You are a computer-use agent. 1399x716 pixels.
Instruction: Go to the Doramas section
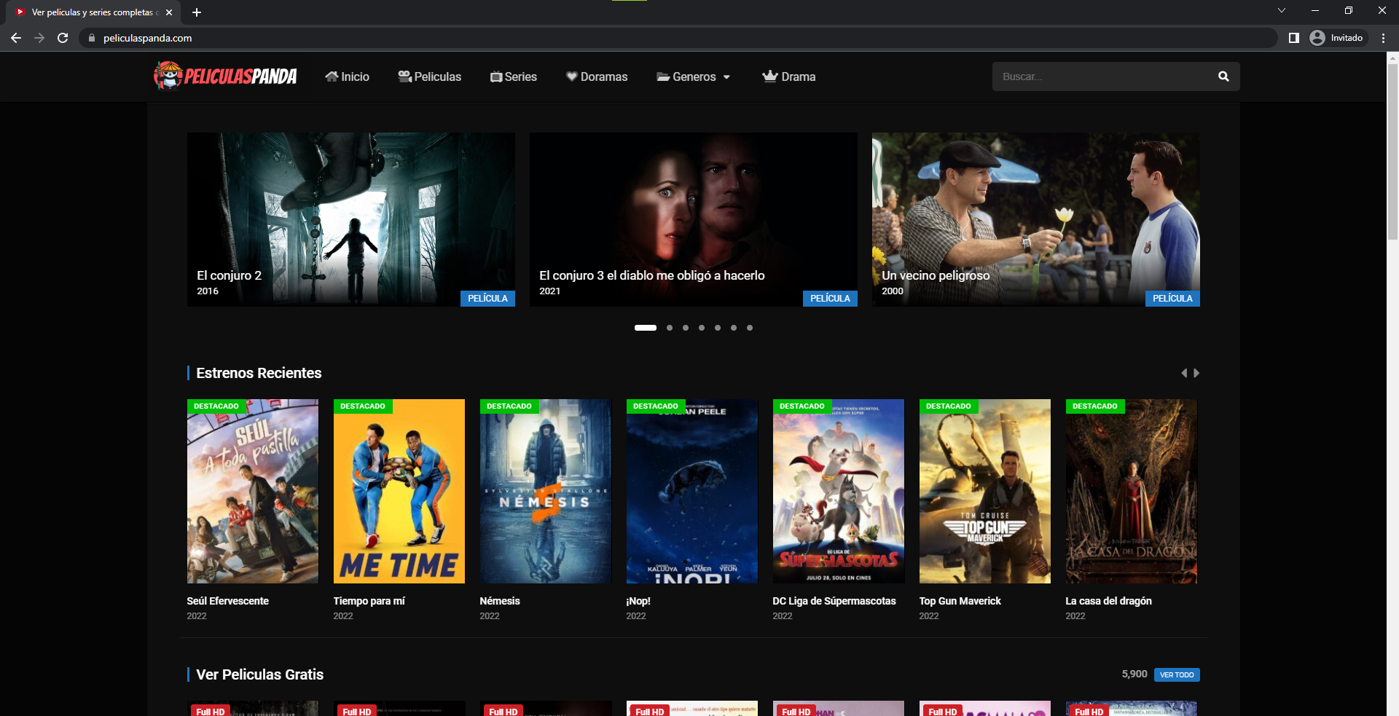click(597, 76)
